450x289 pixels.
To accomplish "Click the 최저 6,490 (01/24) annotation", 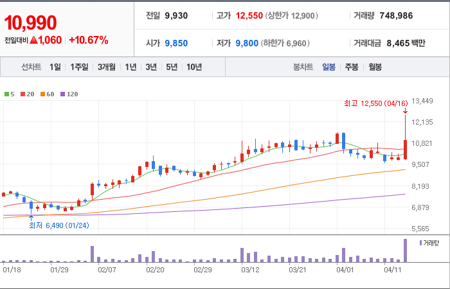I will click(x=59, y=225).
